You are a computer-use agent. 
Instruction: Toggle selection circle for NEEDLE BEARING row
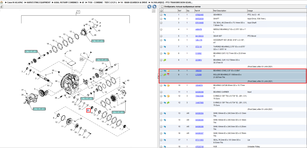click(161, 29)
